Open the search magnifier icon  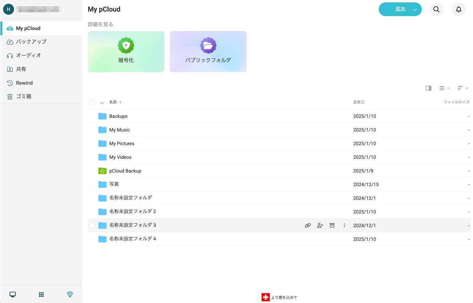[436, 10]
